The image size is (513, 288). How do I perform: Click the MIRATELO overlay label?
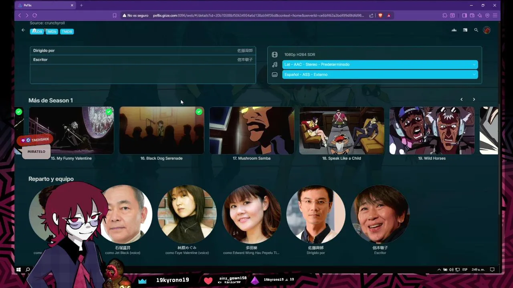pyautogui.click(x=36, y=152)
